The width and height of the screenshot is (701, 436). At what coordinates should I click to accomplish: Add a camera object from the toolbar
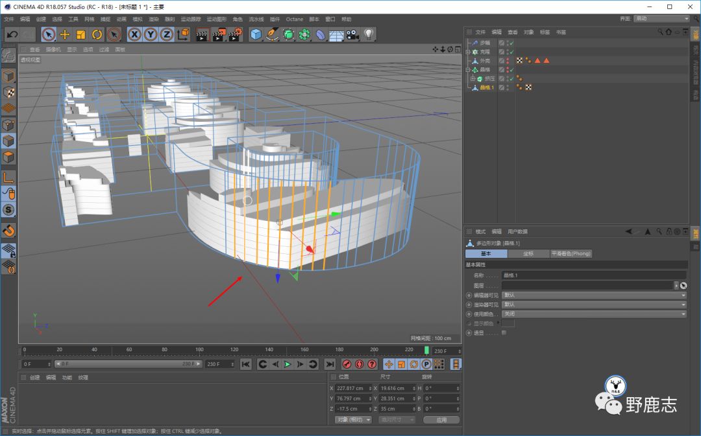[x=352, y=34]
